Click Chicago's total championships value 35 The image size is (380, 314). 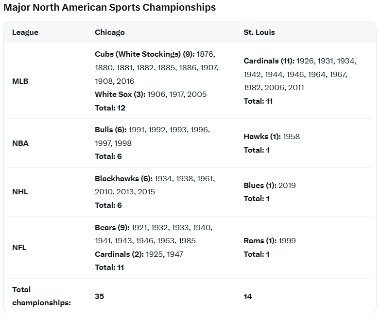click(x=100, y=296)
